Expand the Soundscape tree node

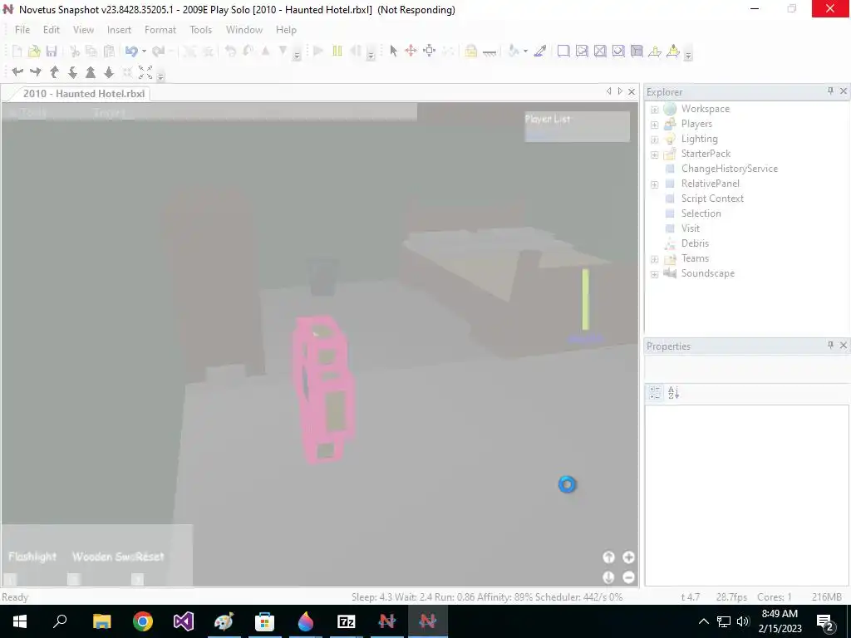click(x=655, y=274)
